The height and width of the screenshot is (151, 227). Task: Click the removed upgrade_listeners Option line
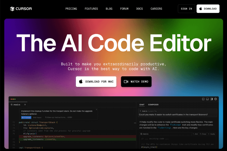(77, 136)
